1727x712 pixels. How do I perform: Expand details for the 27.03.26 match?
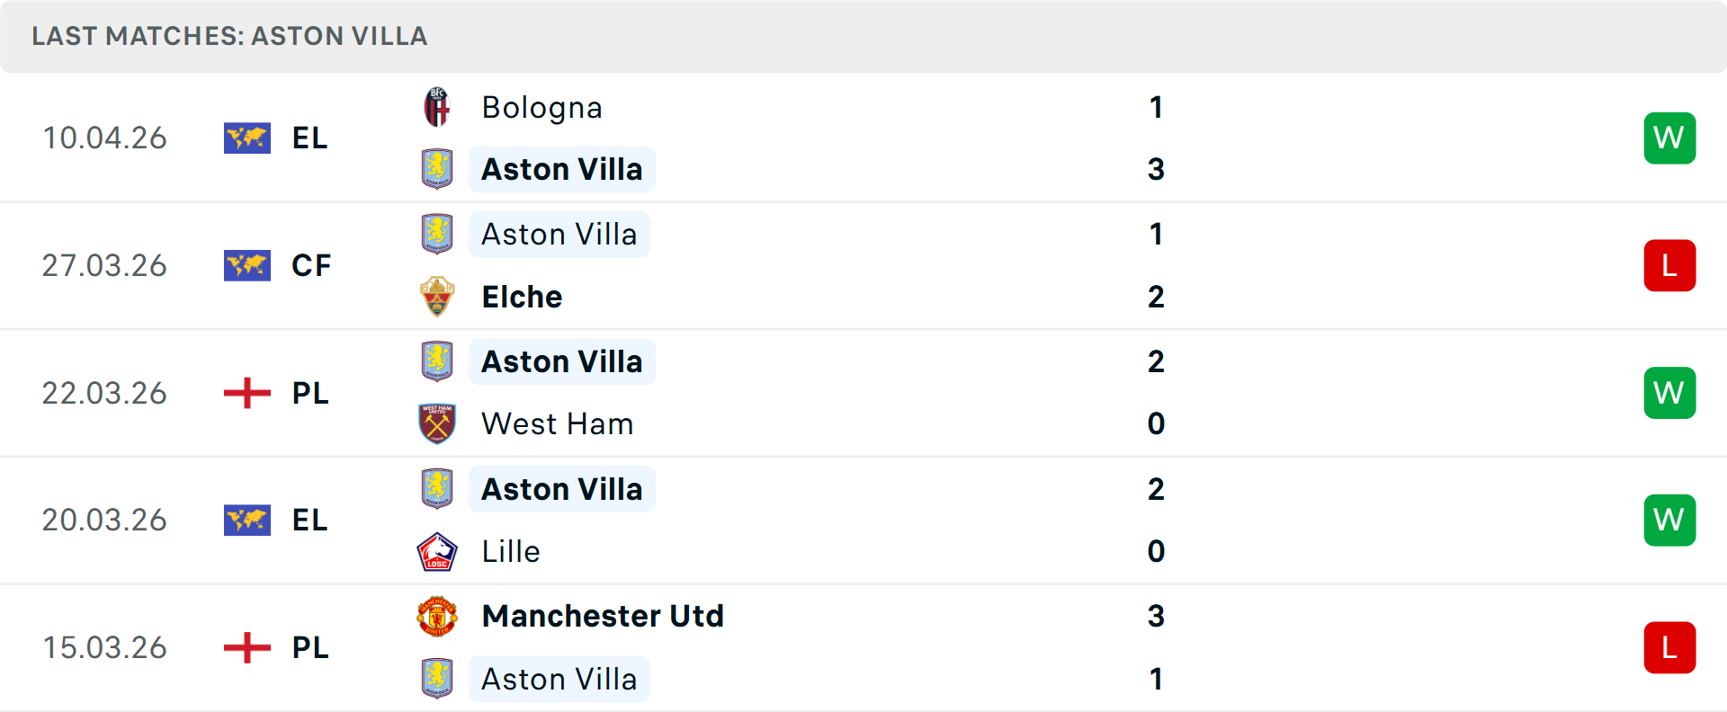click(863, 265)
